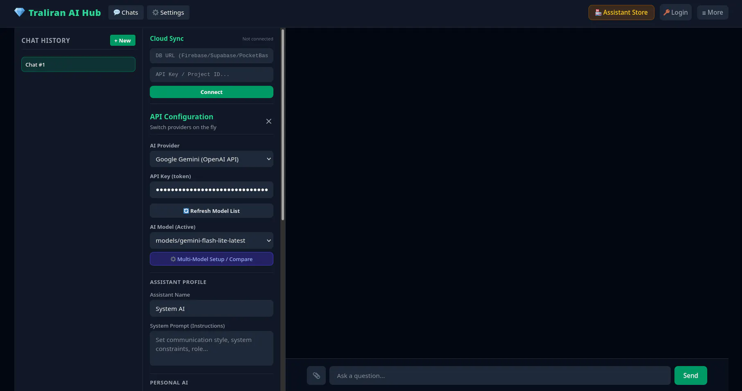Open the More menu

click(x=713, y=12)
